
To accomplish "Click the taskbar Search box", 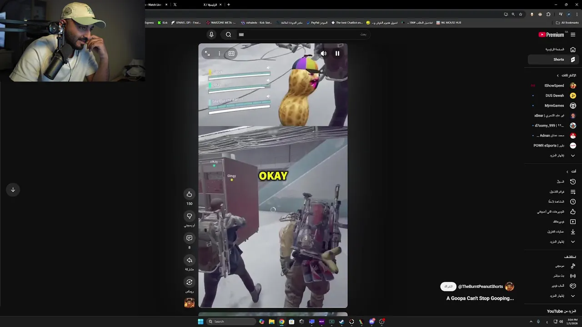I will pyautogui.click(x=231, y=322).
